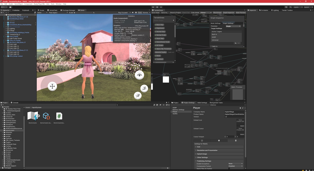314x171 pixels.
Task: Remove active target with minus button
Action: [239, 43]
